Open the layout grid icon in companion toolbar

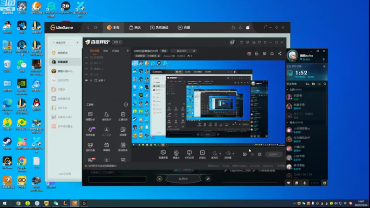pyautogui.click(x=264, y=54)
